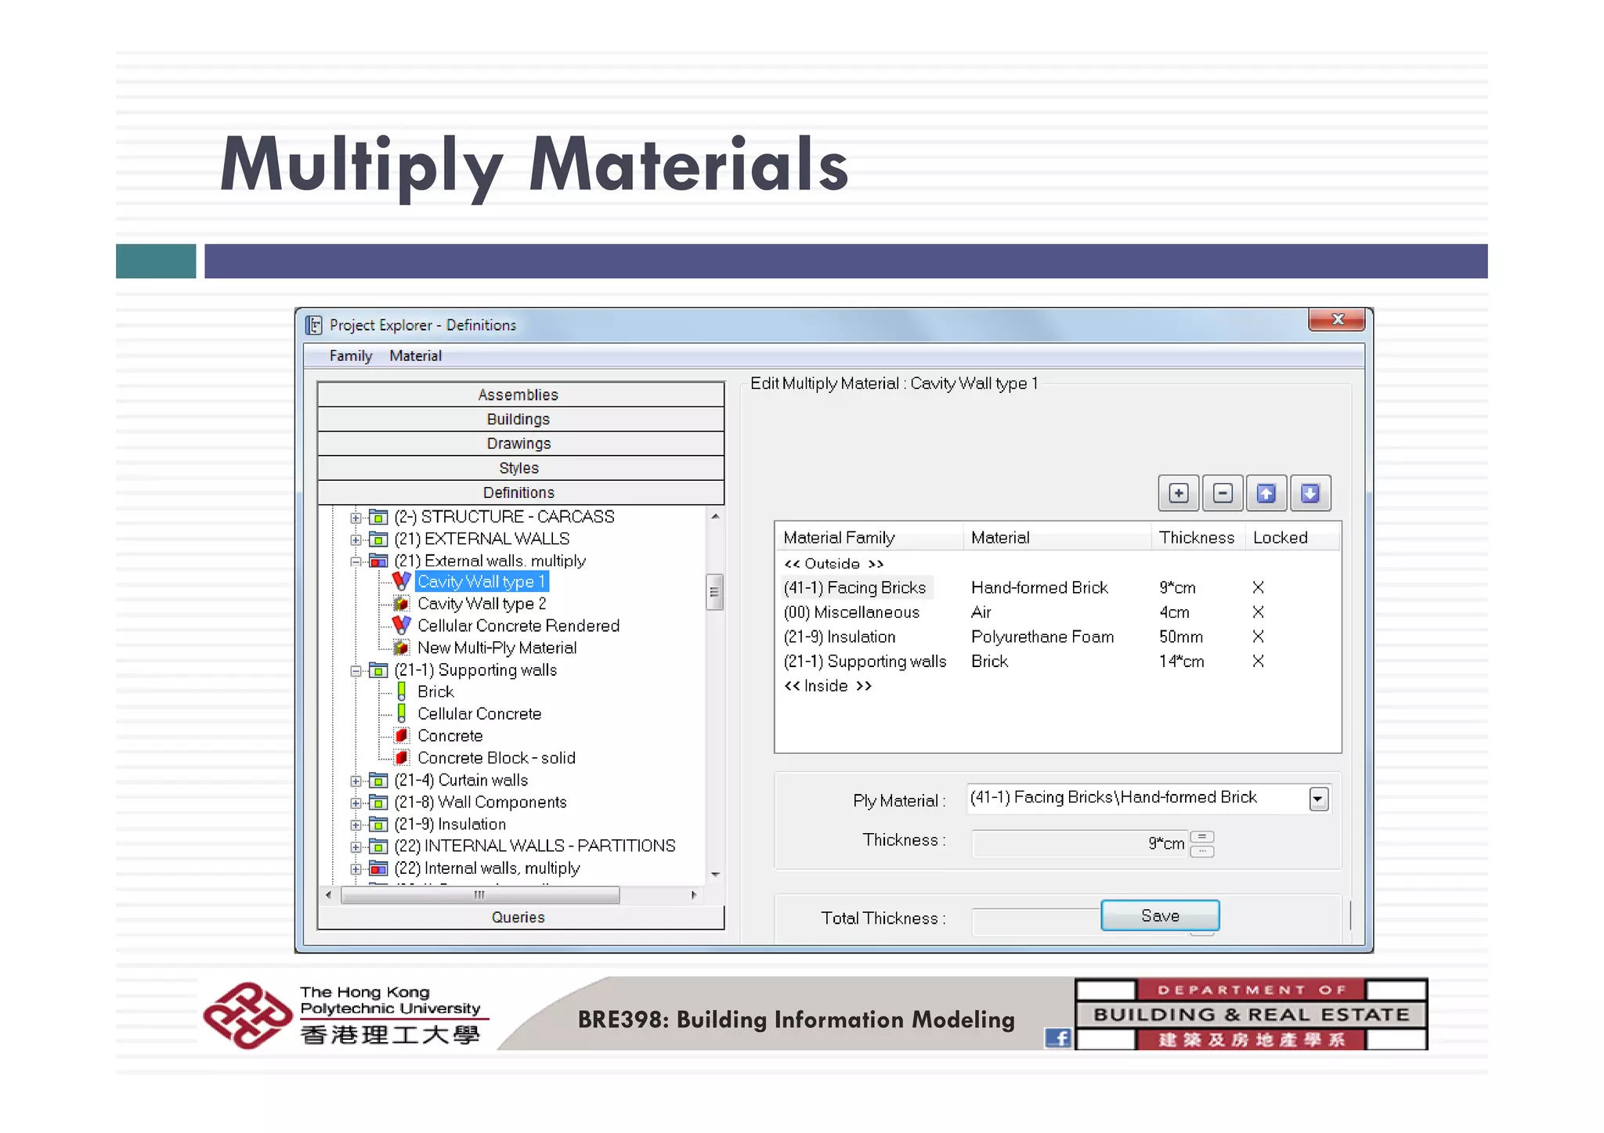Switch to the Buildings section
1604x1133 pixels.
520,419
